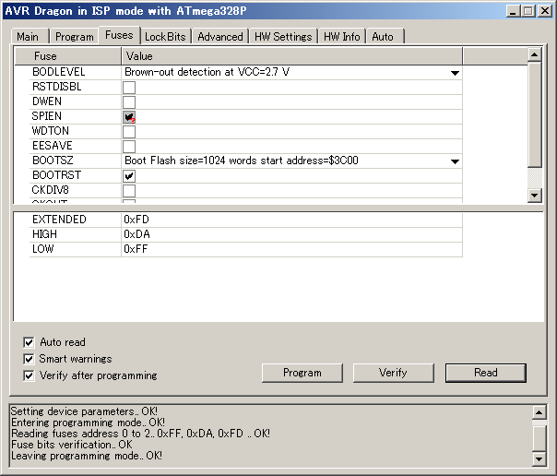
Task: Select the BODLEVEL fuse name
Action: (x=59, y=72)
